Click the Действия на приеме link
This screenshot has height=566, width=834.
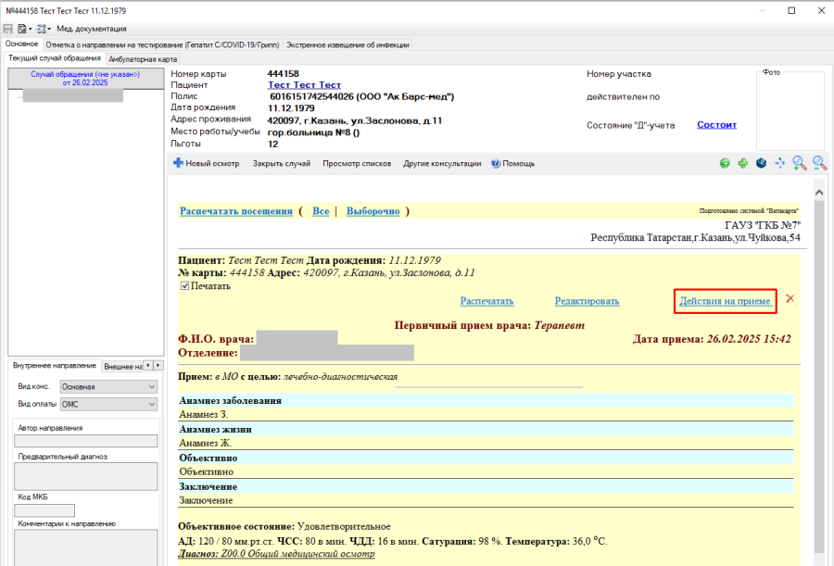click(725, 301)
